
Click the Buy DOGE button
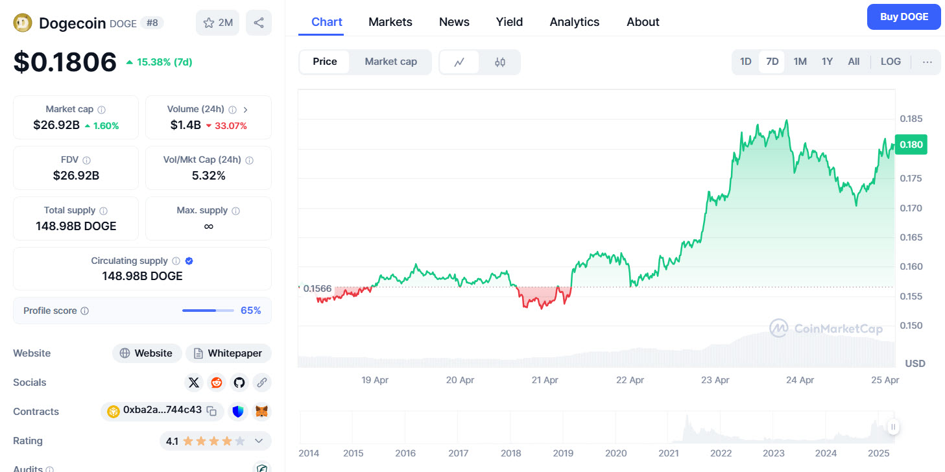(x=903, y=16)
